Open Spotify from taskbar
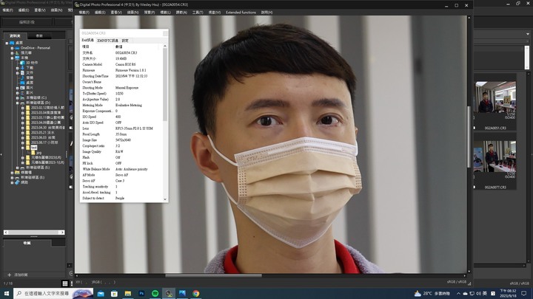 [x=155, y=294]
